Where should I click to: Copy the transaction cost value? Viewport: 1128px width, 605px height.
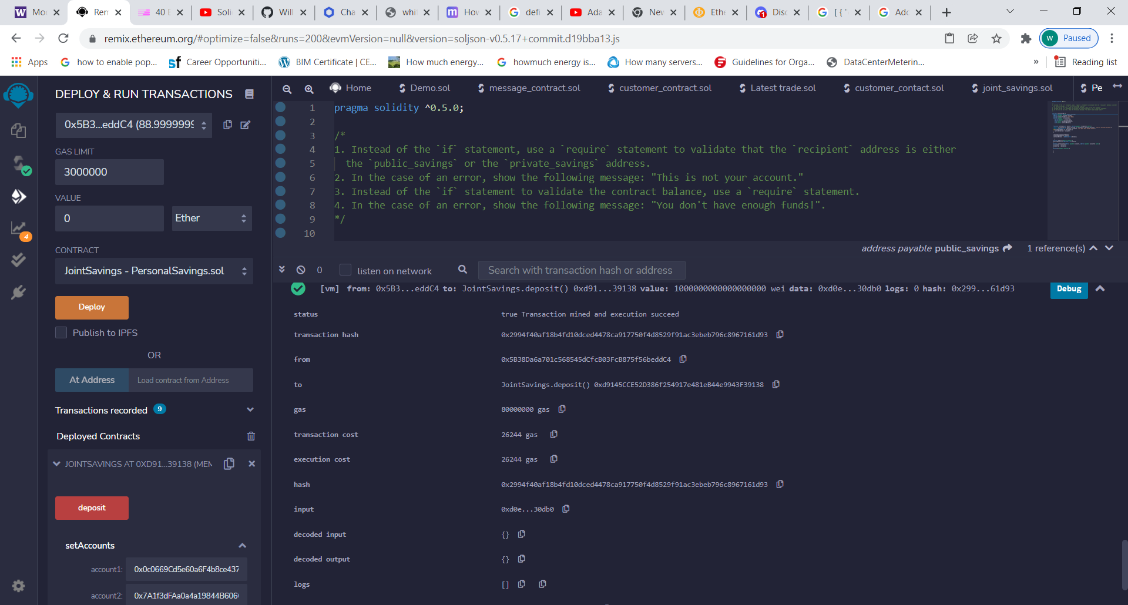(x=553, y=434)
